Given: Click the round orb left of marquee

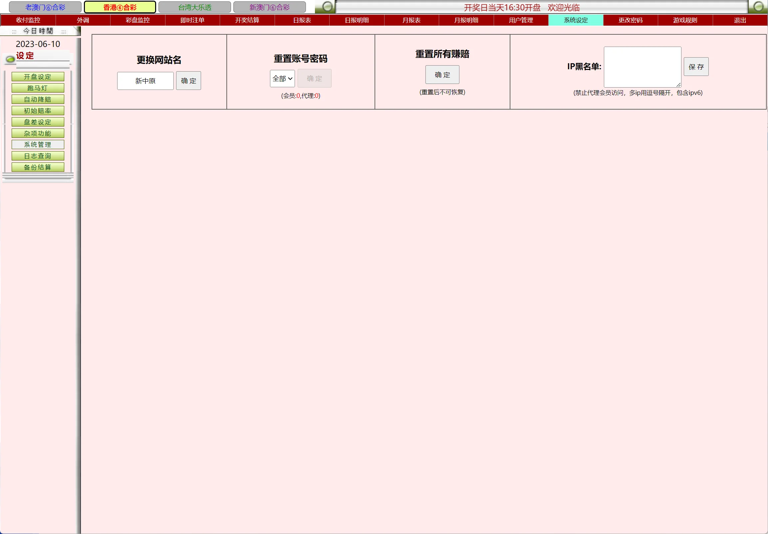Looking at the screenshot, I should pos(328,6).
